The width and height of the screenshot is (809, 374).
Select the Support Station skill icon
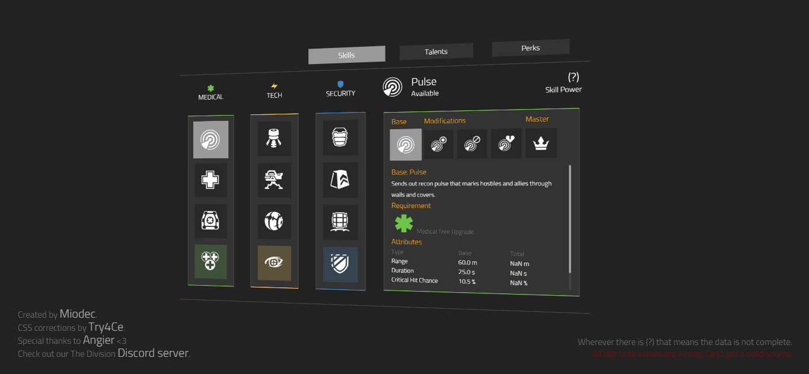tap(211, 221)
